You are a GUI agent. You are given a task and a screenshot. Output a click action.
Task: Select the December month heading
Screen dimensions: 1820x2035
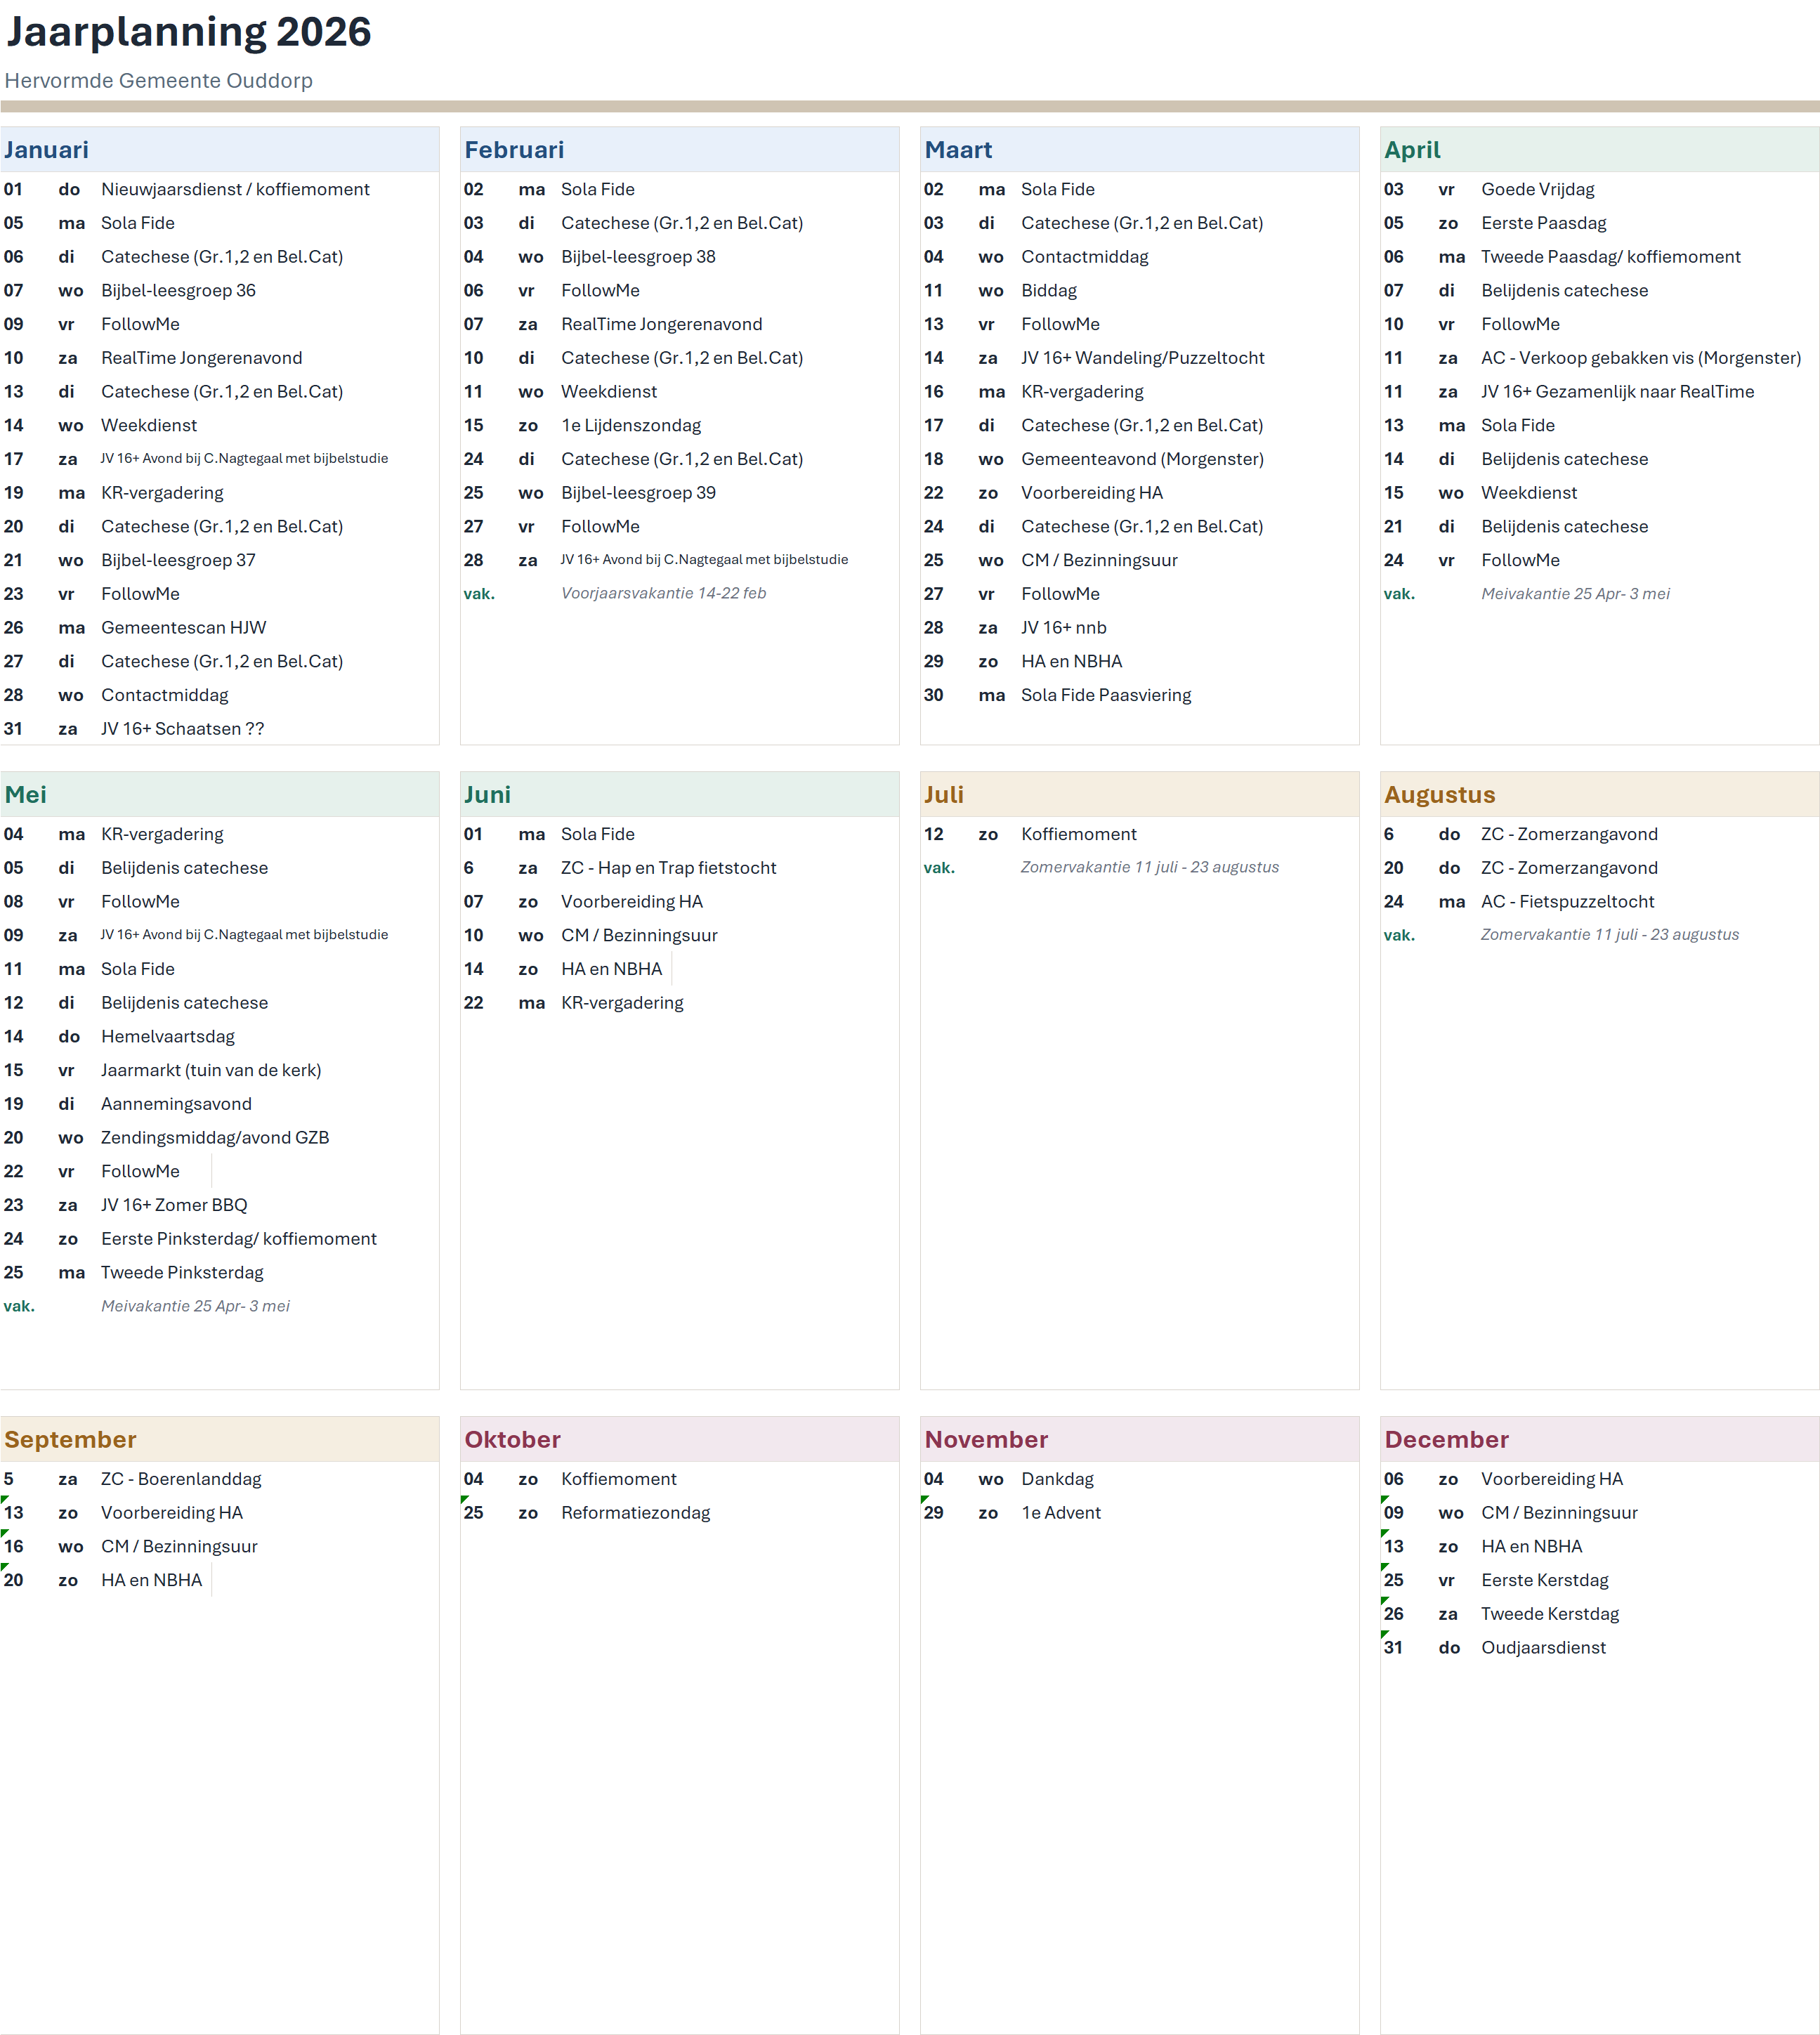(1446, 1440)
